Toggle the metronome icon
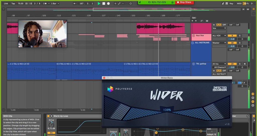The height and width of the screenshot is (136, 257). (x=45, y=4)
